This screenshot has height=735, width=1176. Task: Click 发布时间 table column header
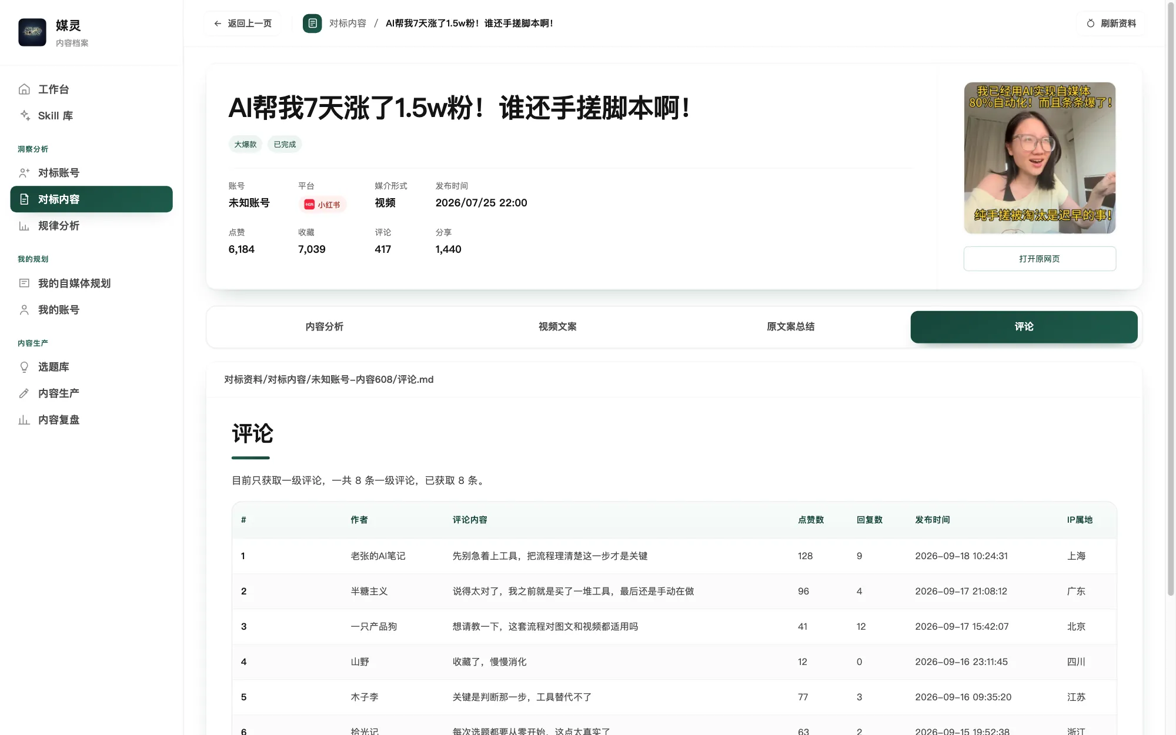pos(933,520)
